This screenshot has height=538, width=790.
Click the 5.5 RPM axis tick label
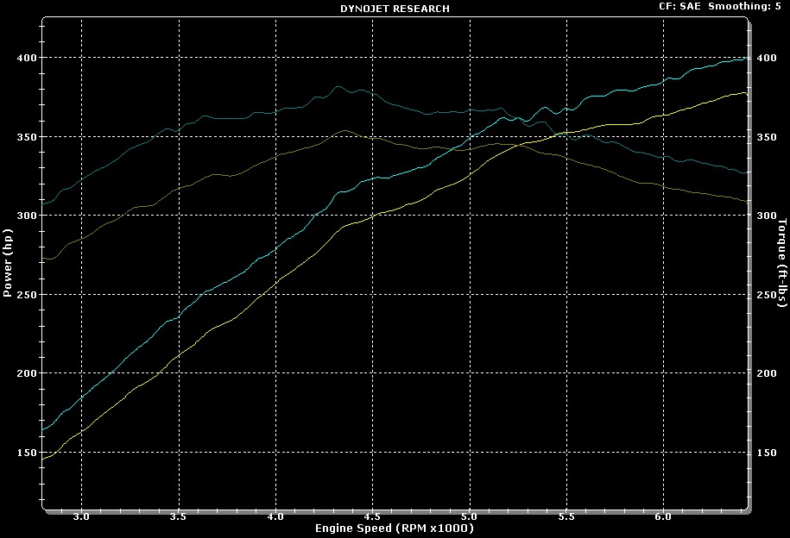pos(566,517)
